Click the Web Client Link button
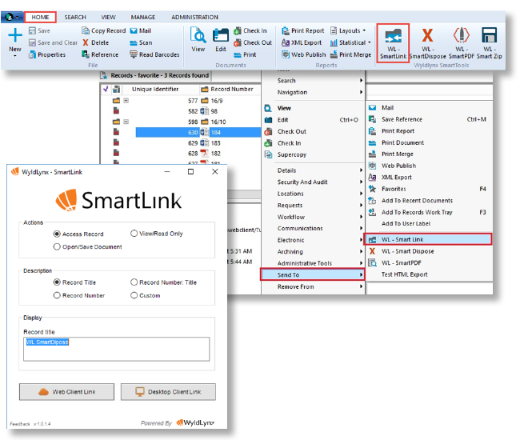The width and height of the screenshot is (520, 440). pyautogui.click(x=66, y=392)
